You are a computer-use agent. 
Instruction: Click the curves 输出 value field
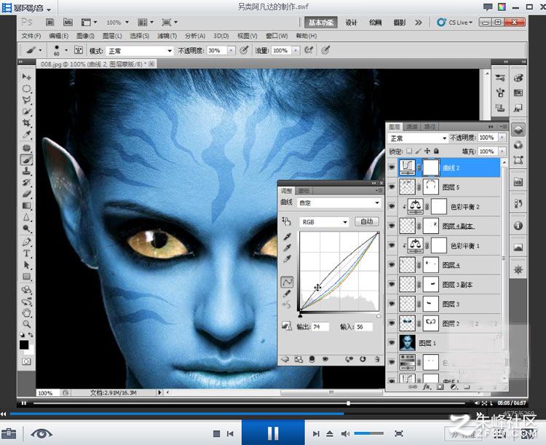[321, 327]
